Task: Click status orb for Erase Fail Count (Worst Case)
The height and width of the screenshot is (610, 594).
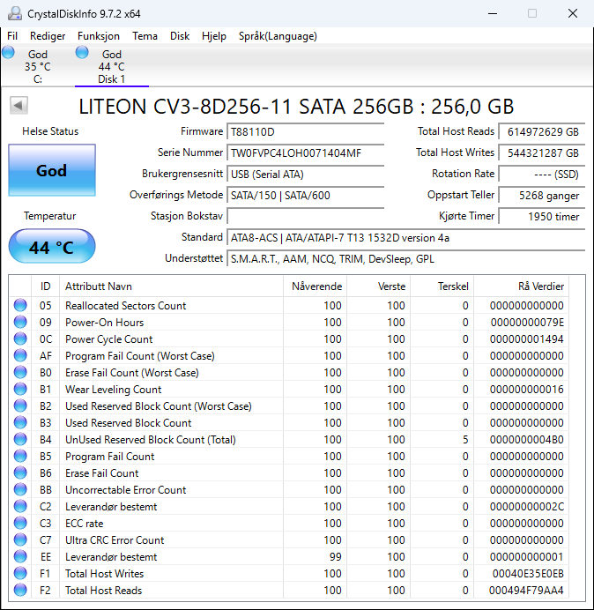Action: pyautogui.click(x=20, y=372)
